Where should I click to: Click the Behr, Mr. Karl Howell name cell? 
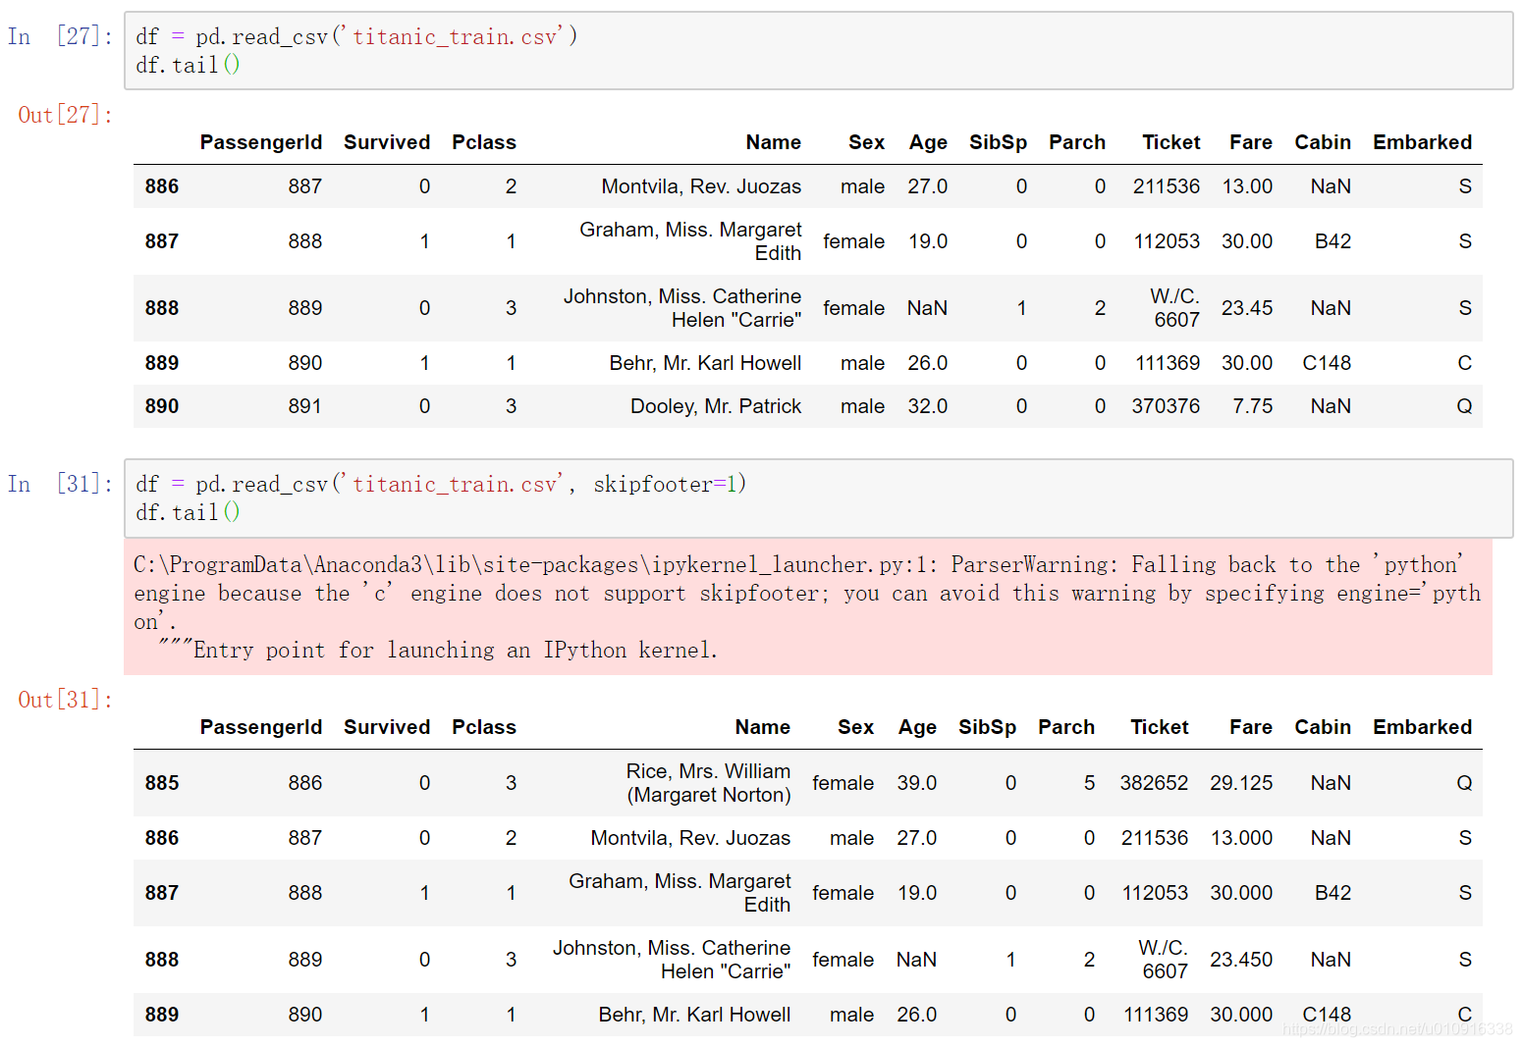[x=705, y=362]
